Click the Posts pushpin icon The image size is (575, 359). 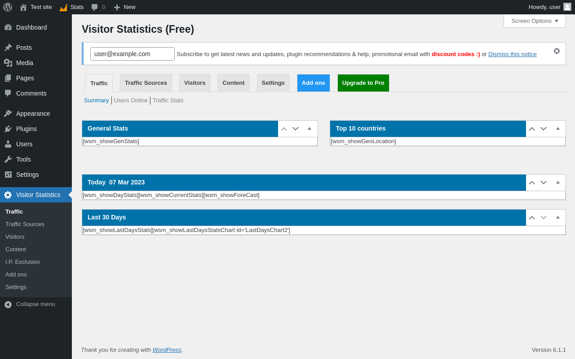coord(8,48)
